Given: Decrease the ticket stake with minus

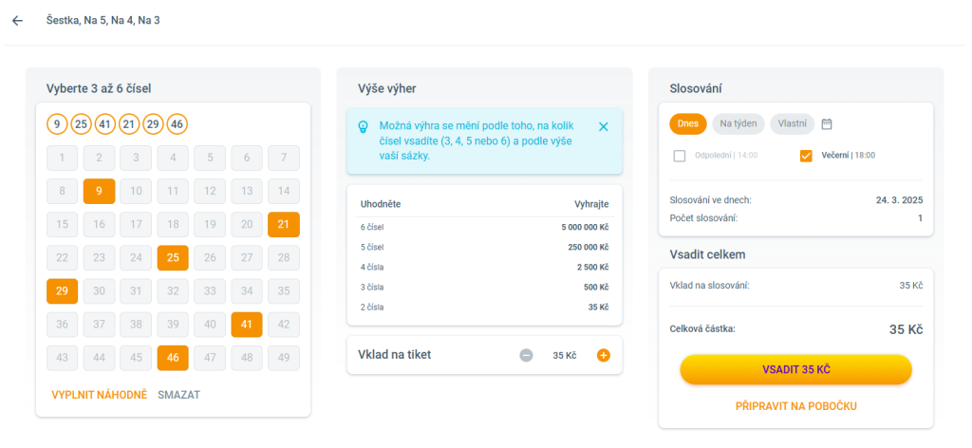Looking at the screenshot, I should click(x=526, y=355).
